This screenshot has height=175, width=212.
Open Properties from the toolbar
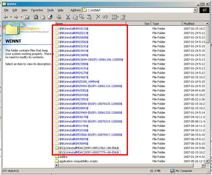click(x=123, y=17)
